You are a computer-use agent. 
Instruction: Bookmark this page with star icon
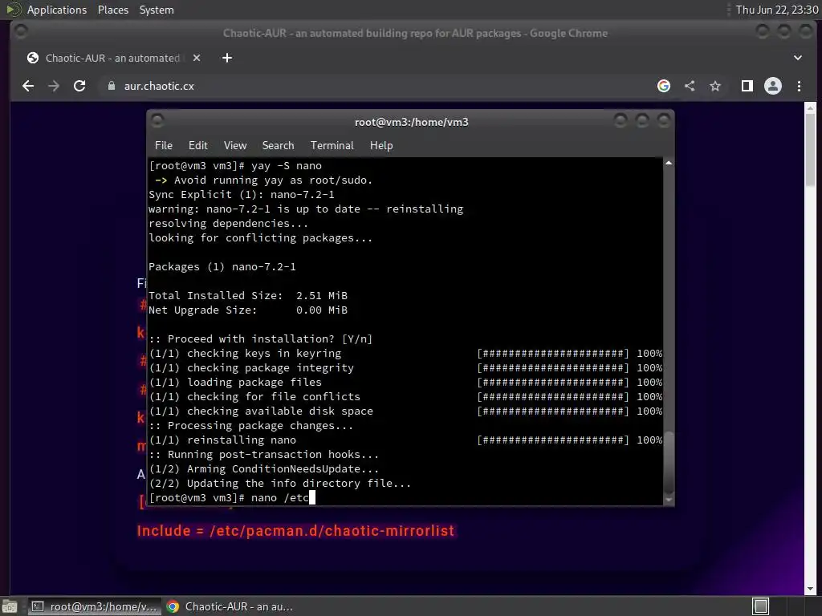pyautogui.click(x=715, y=86)
